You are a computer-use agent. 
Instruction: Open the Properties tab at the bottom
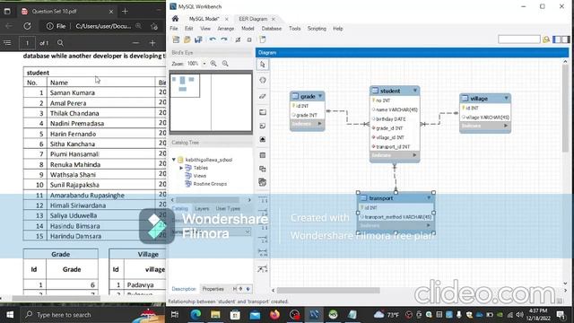pyautogui.click(x=213, y=289)
